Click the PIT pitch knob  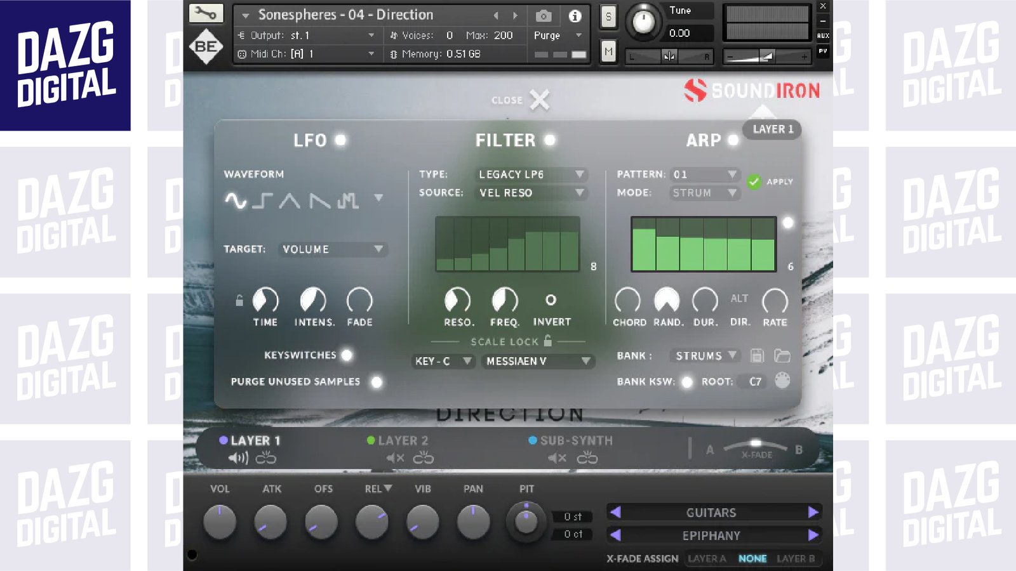[x=526, y=522]
